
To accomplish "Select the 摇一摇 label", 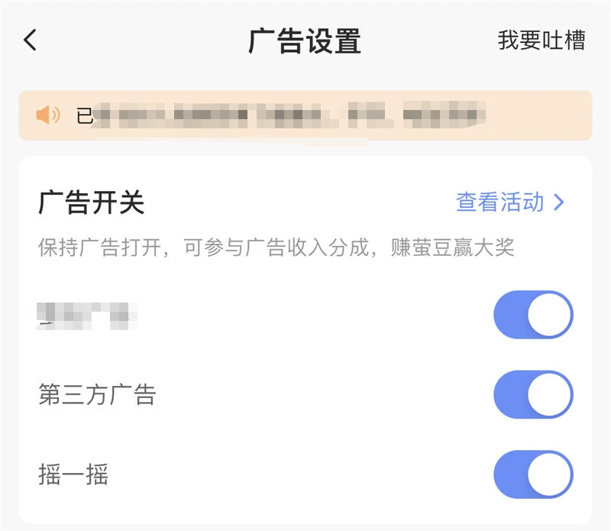I will (73, 475).
